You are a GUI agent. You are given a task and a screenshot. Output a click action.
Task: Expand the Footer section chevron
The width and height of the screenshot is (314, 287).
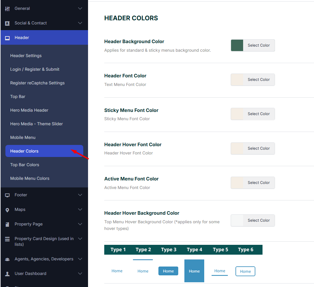point(80,195)
